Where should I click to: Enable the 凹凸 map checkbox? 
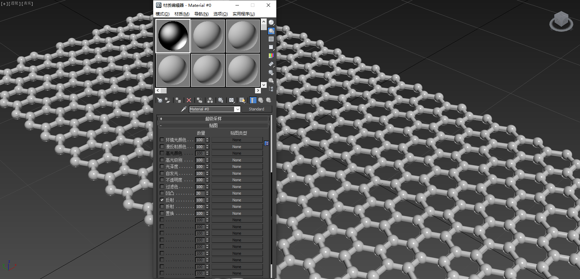pyautogui.click(x=162, y=193)
